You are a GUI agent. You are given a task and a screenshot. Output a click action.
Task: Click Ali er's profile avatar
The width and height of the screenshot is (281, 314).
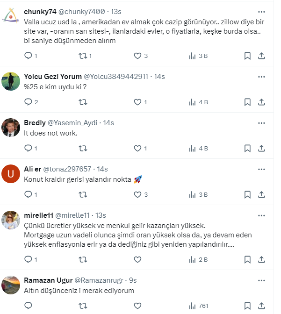[x=10, y=175]
